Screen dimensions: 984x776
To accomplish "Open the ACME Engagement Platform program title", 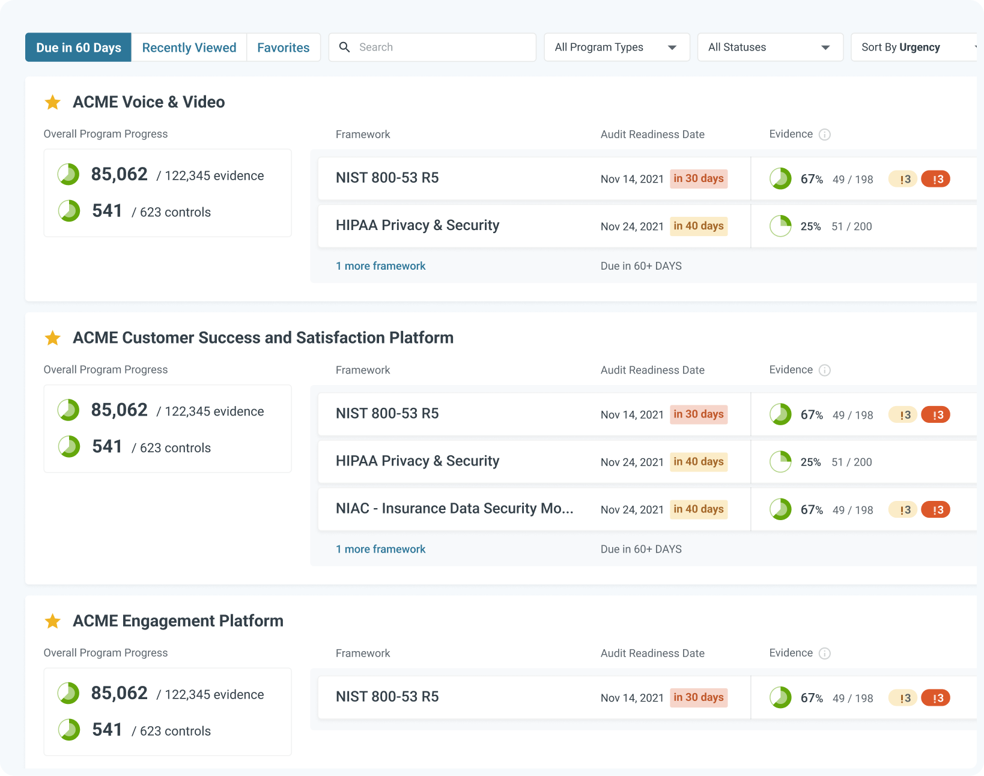I will 178,621.
